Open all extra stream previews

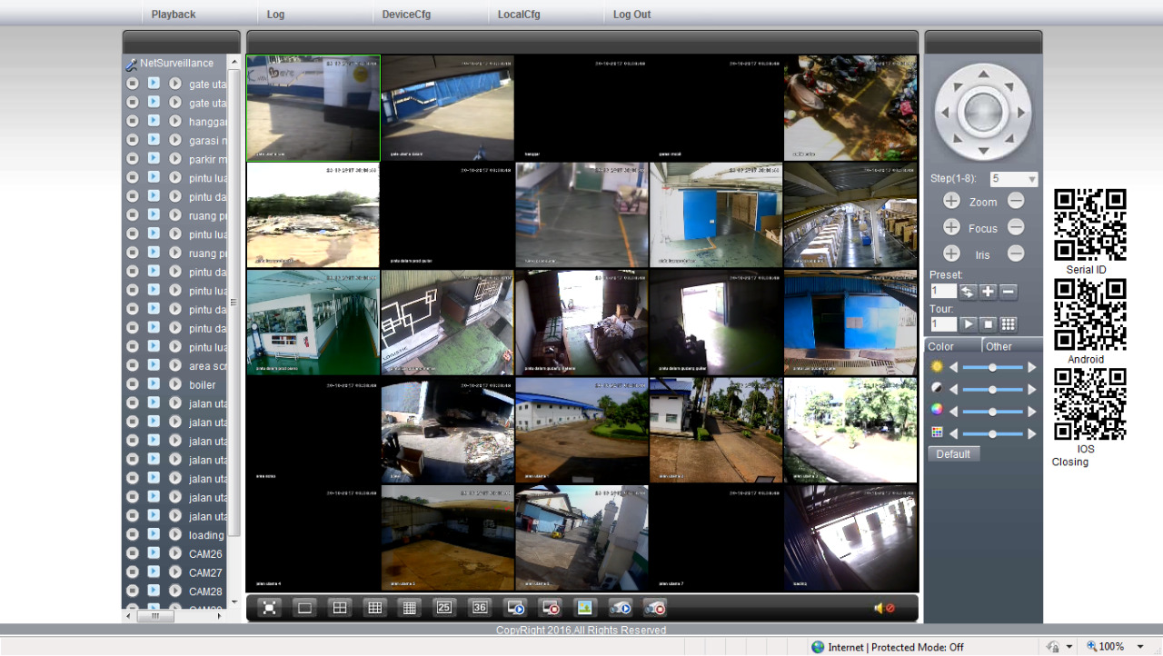pyautogui.click(x=621, y=607)
